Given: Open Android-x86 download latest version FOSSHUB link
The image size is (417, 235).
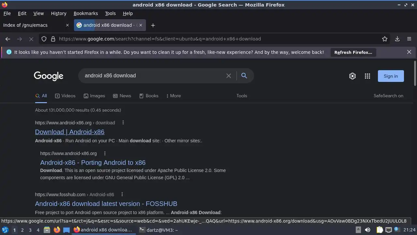Looking at the screenshot, I should [106, 204].
